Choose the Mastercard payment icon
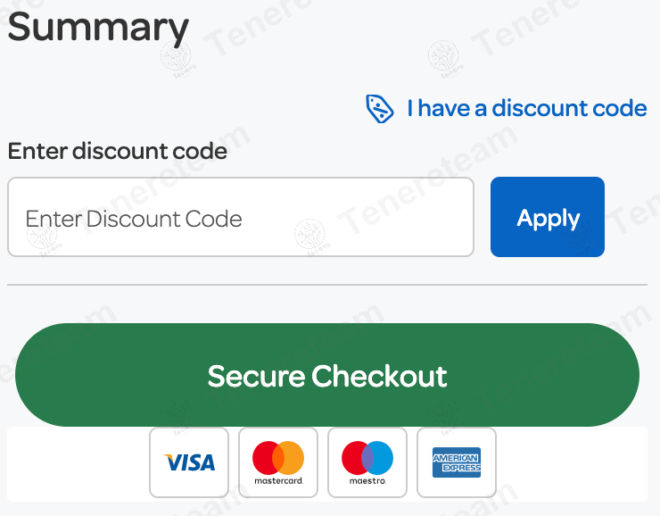 tap(278, 462)
